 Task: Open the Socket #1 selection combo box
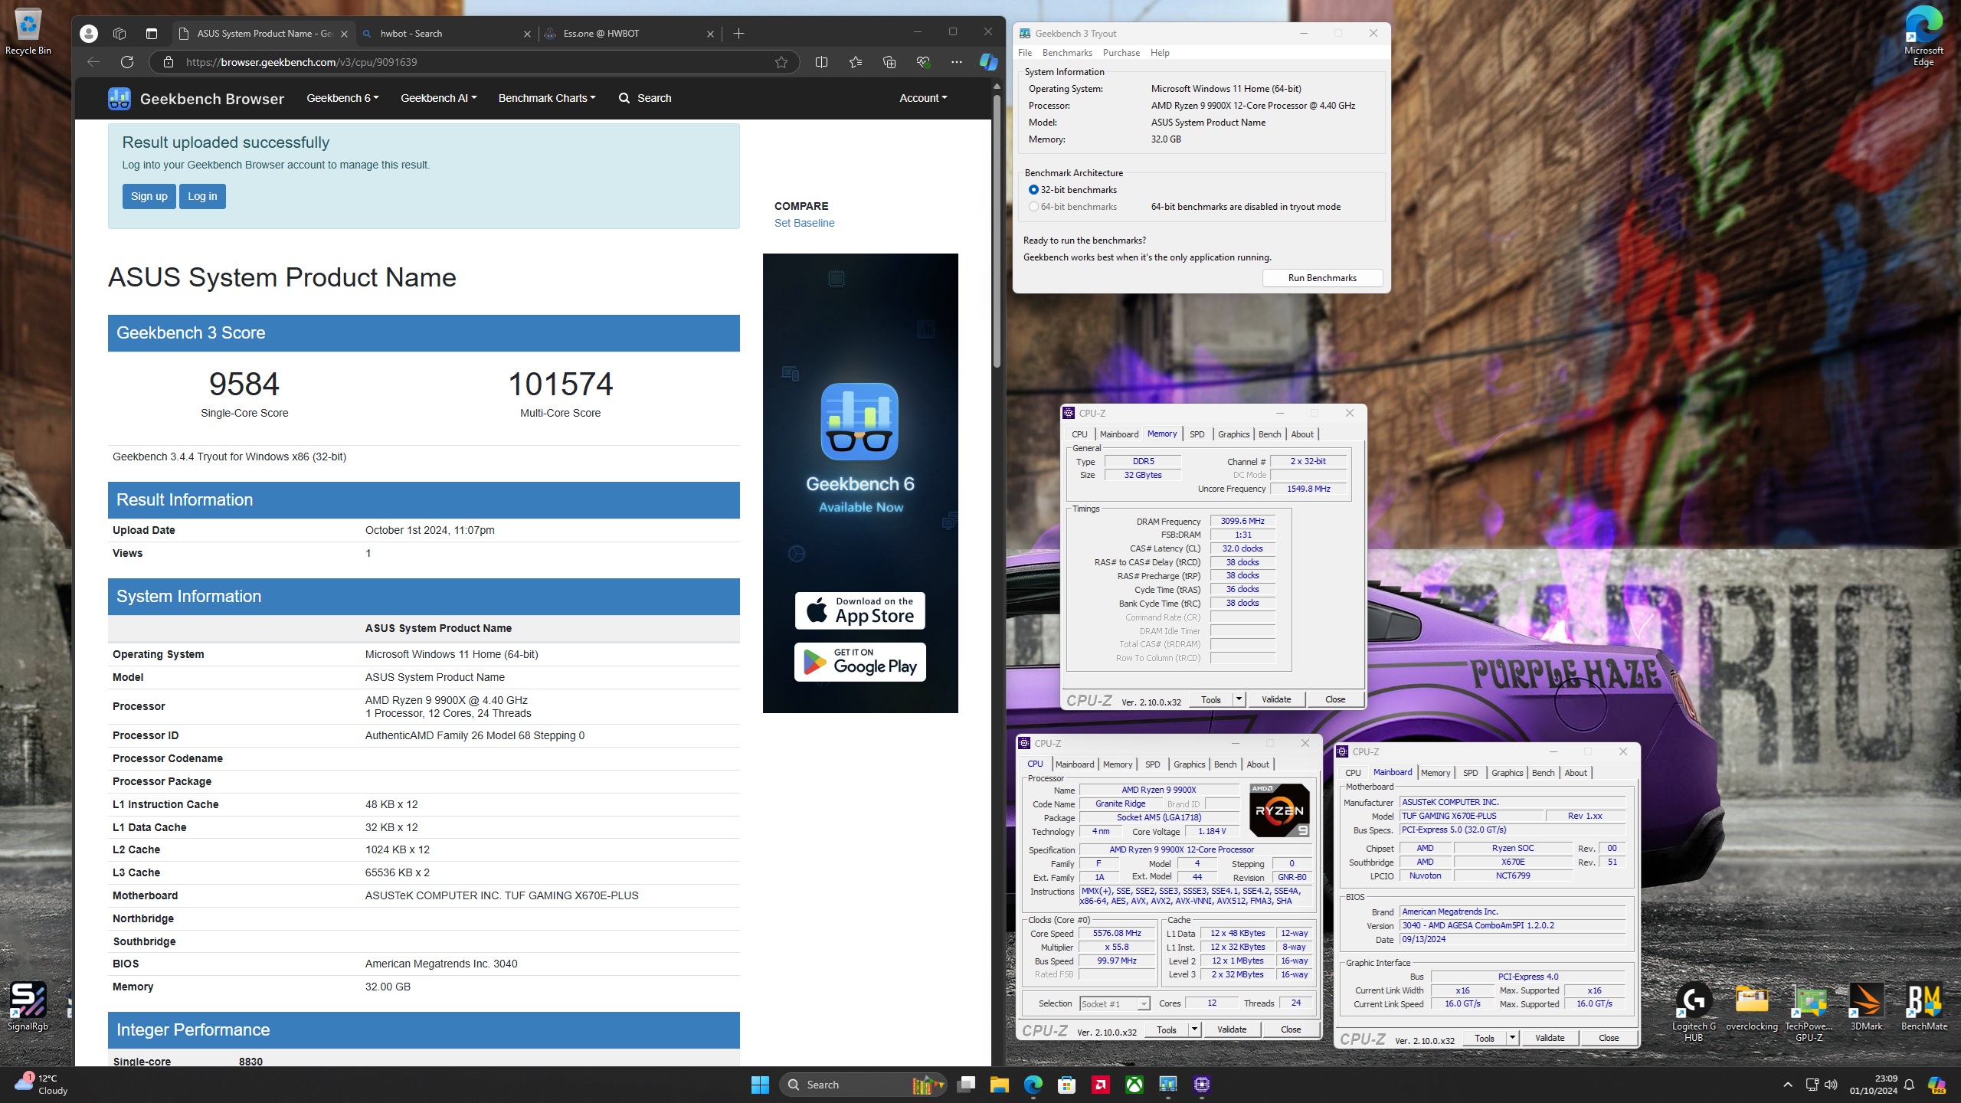pos(1115,1003)
